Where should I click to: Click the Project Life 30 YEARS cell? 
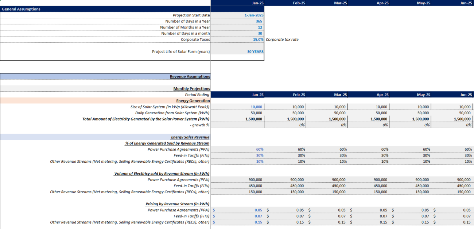237,52
